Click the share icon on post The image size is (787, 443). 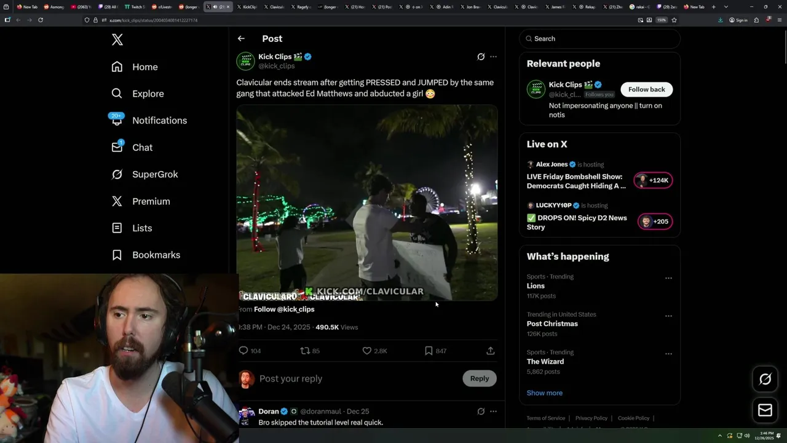click(x=490, y=351)
